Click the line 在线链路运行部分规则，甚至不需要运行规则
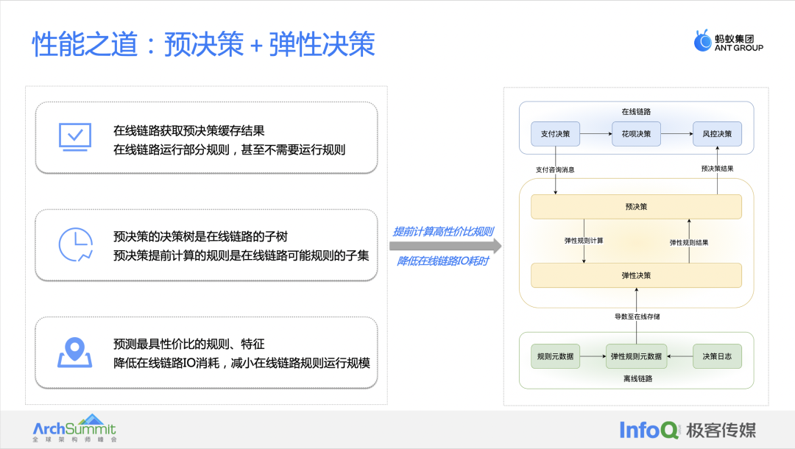 click(229, 150)
